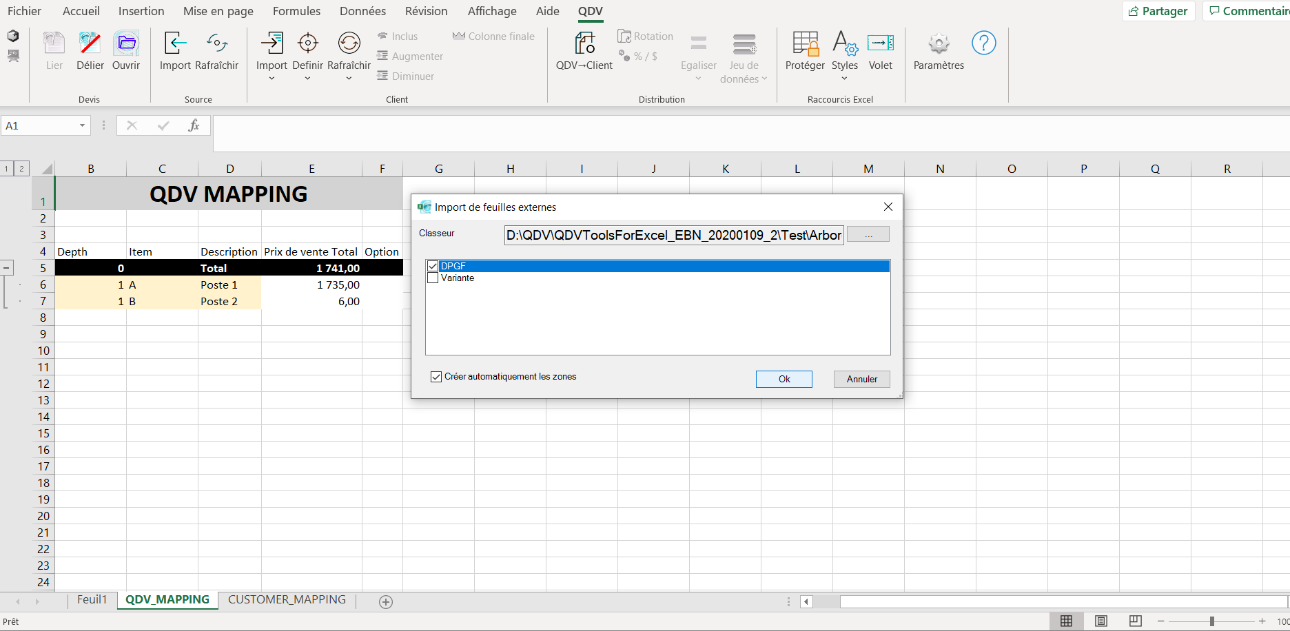Click the QDV→Client icon
The image size is (1290, 631).
(584, 43)
